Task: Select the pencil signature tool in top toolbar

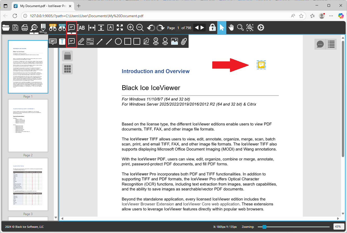Action: coord(43,28)
